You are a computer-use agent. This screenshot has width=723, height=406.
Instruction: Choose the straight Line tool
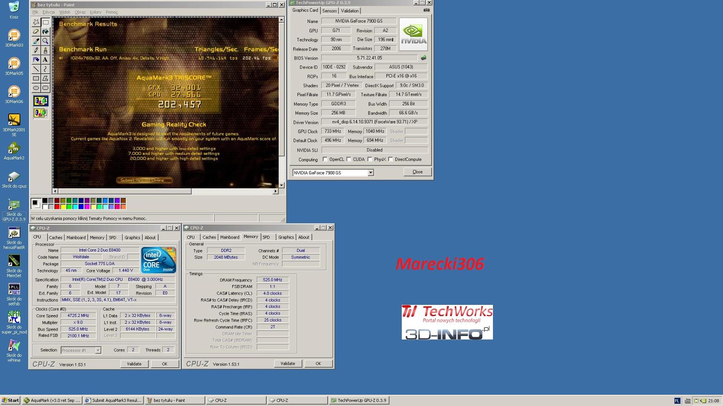click(x=36, y=69)
